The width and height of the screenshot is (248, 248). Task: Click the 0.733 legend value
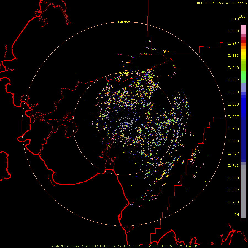[233, 92]
